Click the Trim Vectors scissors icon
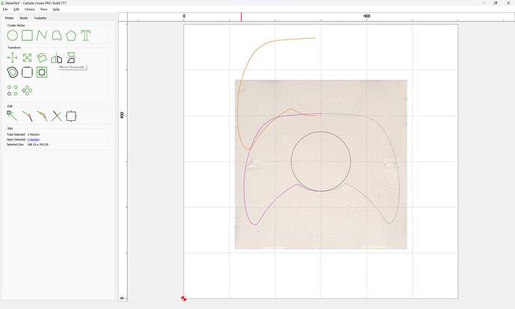515x309 pixels. tap(56, 116)
